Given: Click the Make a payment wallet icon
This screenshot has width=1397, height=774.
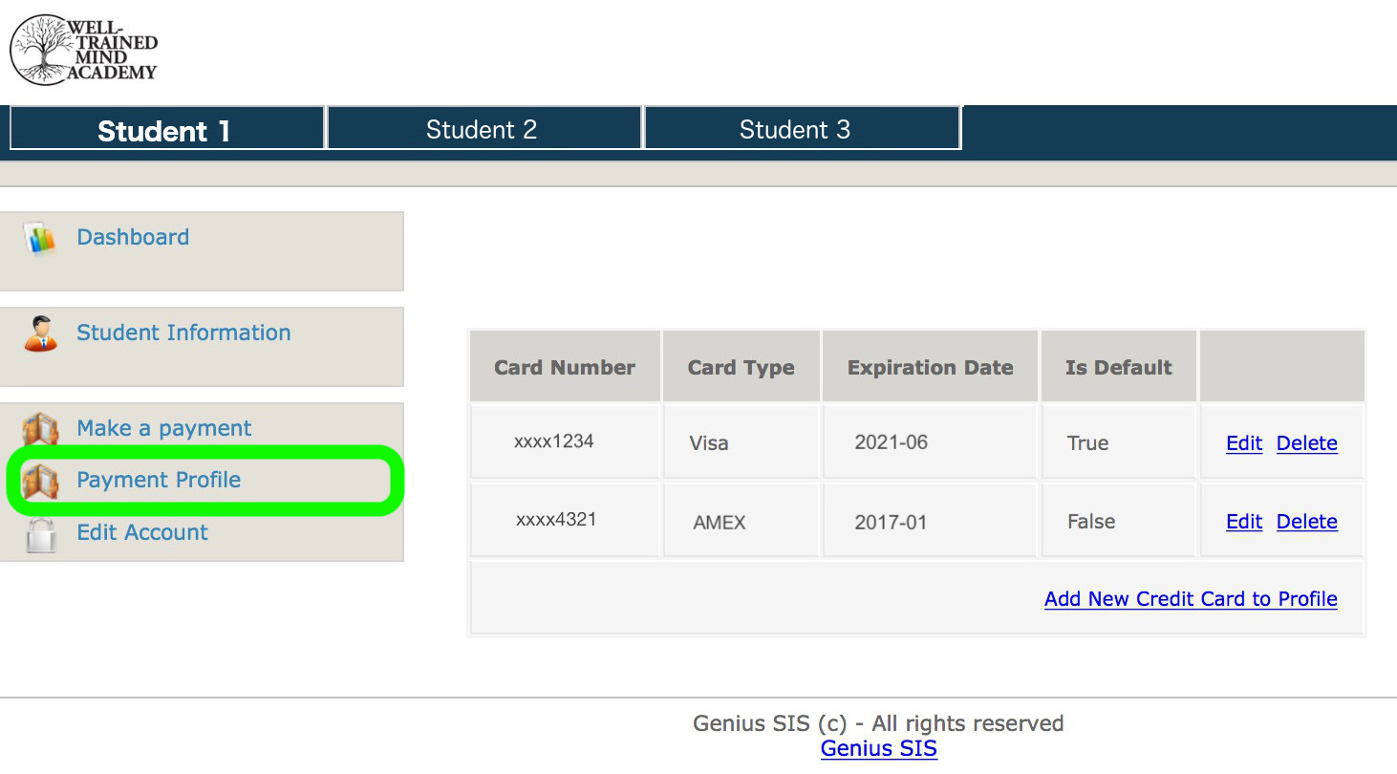Looking at the screenshot, I should 41,429.
